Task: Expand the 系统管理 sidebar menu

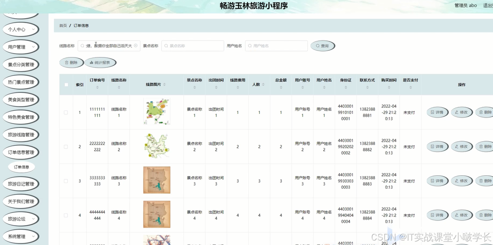Action: [x=21, y=236]
